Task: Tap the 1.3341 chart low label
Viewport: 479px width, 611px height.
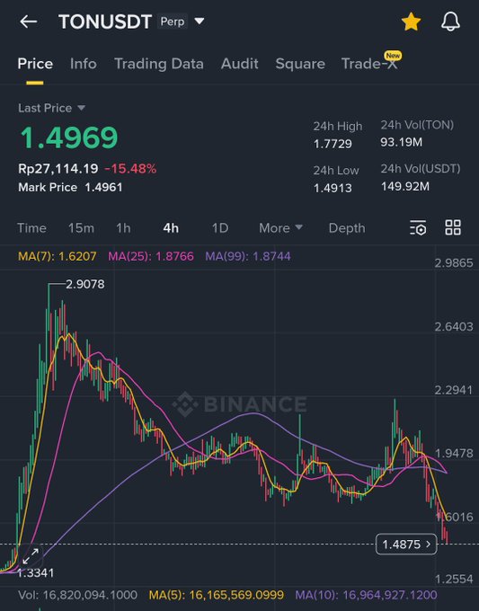Action: pyautogui.click(x=35, y=573)
